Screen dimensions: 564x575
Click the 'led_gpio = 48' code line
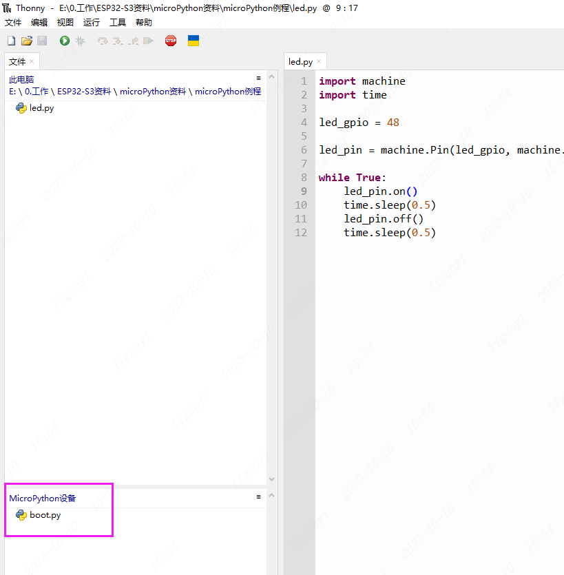pos(359,123)
